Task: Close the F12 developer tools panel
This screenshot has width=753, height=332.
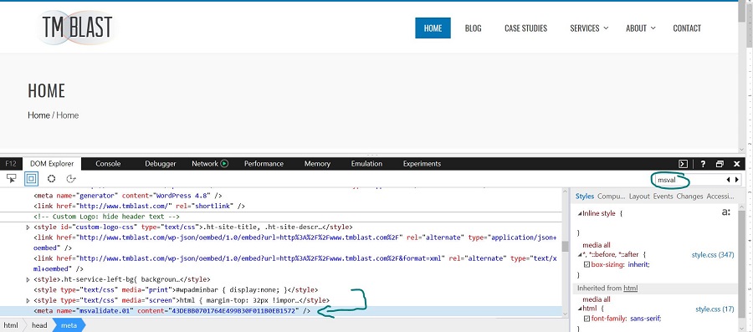Action: tap(737, 164)
